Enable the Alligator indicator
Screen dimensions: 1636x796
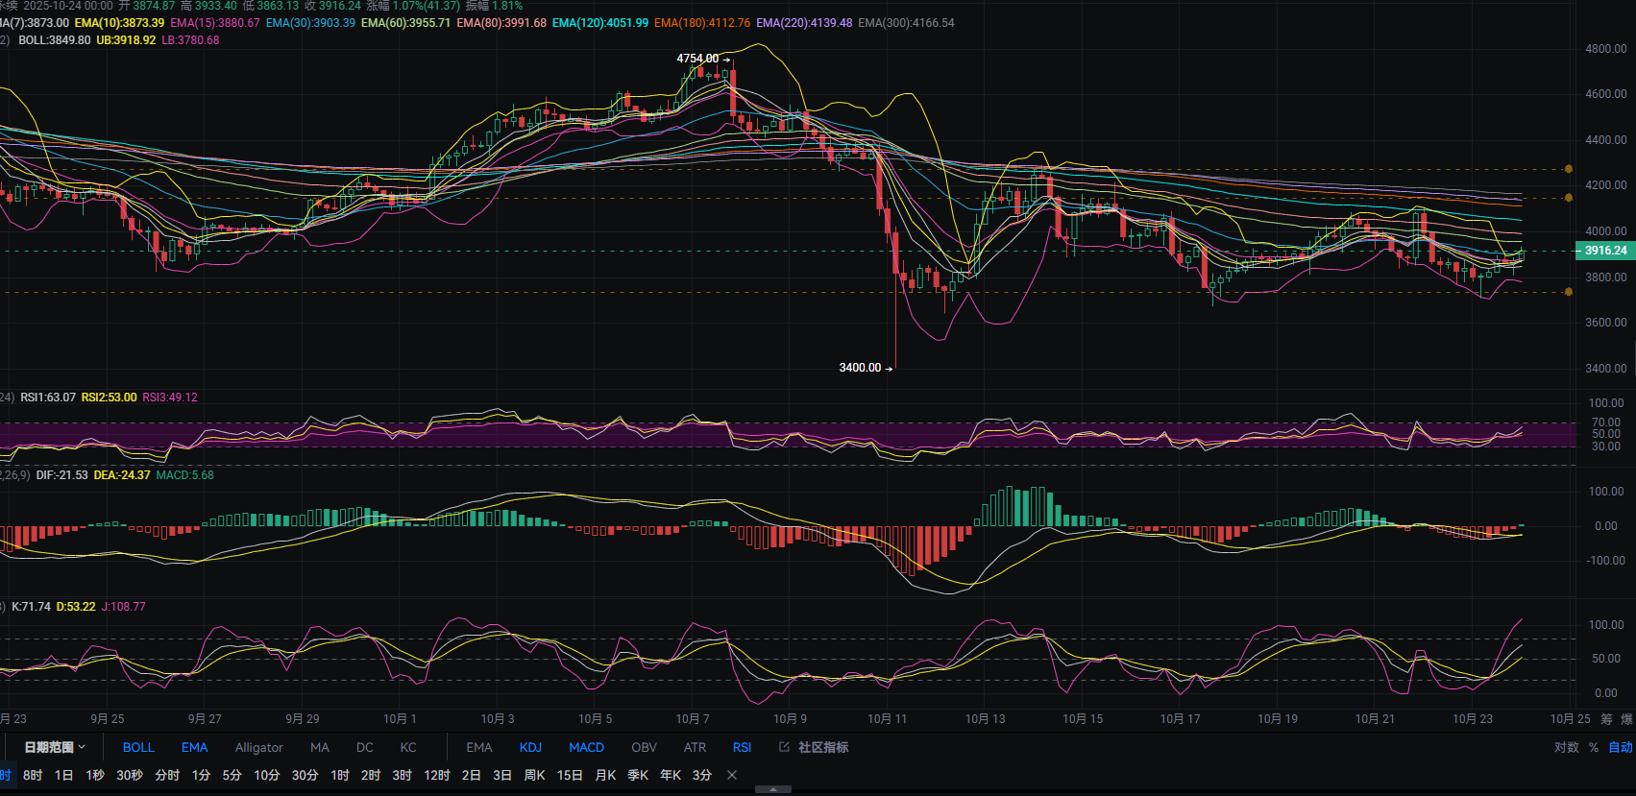pos(258,747)
